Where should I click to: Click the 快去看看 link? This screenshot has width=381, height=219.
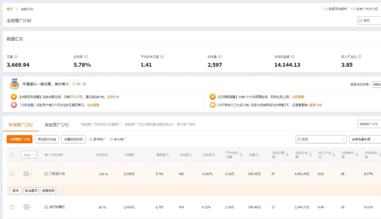[x=93, y=105]
